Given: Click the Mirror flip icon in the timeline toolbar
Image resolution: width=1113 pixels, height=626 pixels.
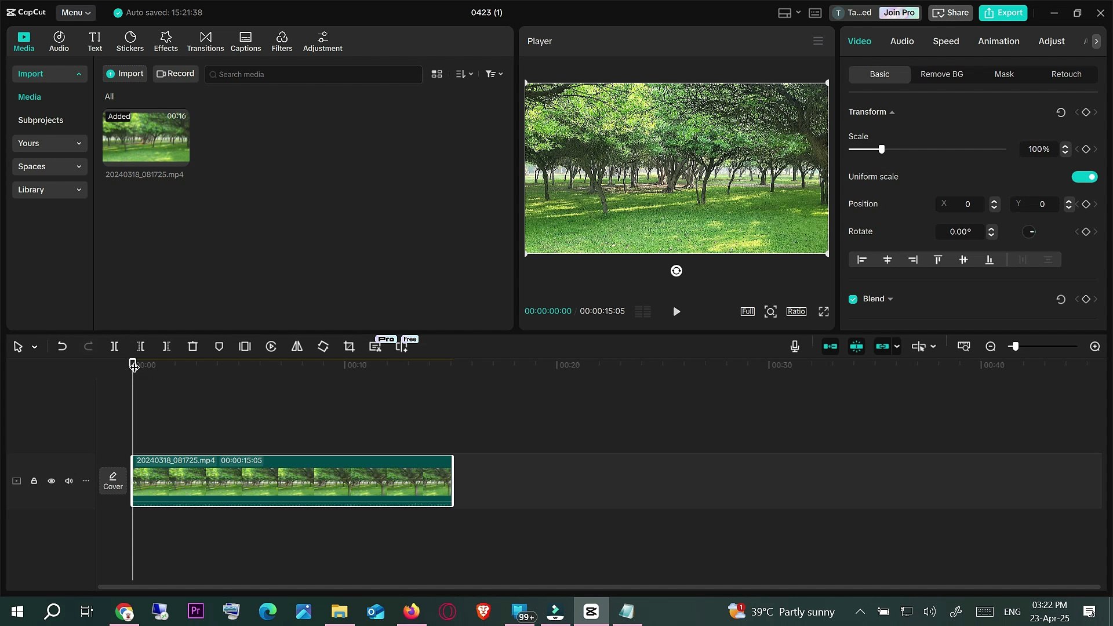Looking at the screenshot, I should pyautogui.click(x=297, y=347).
